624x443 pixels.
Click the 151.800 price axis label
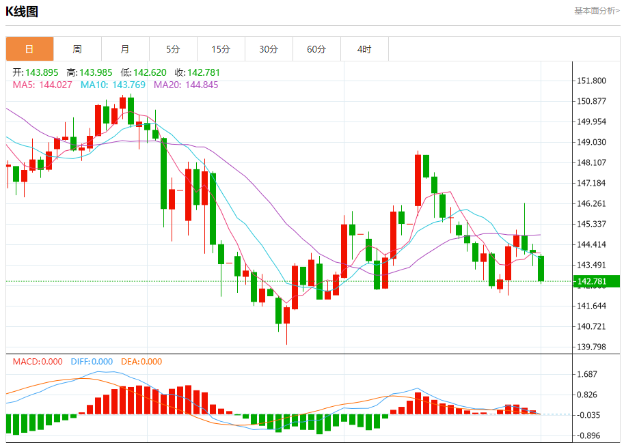tap(592, 81)
